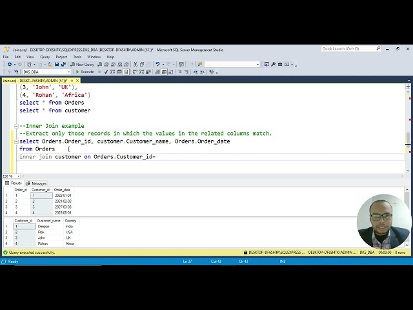Open the New Project dropdown arrow
The image size is (413, 310).
click(x=34, y=65)
